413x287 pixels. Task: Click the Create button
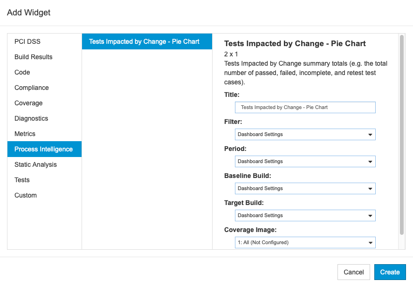[x=390, y=272]
